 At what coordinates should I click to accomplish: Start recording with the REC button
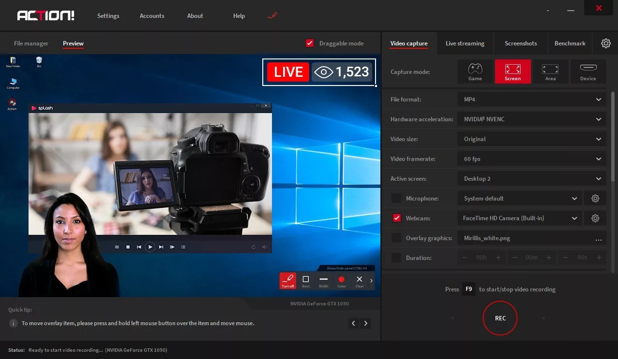[x=500, y=318]
